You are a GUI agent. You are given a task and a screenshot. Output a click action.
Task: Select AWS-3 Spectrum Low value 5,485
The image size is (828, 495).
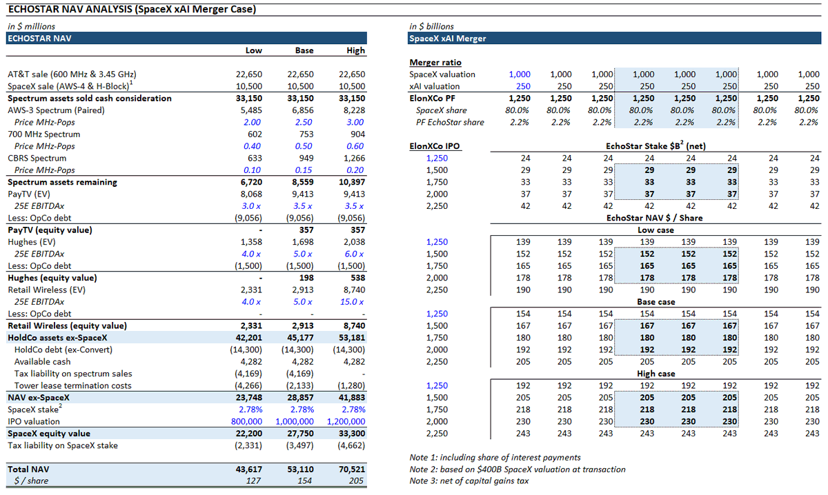pyautogui.click(x=250, y=110)
